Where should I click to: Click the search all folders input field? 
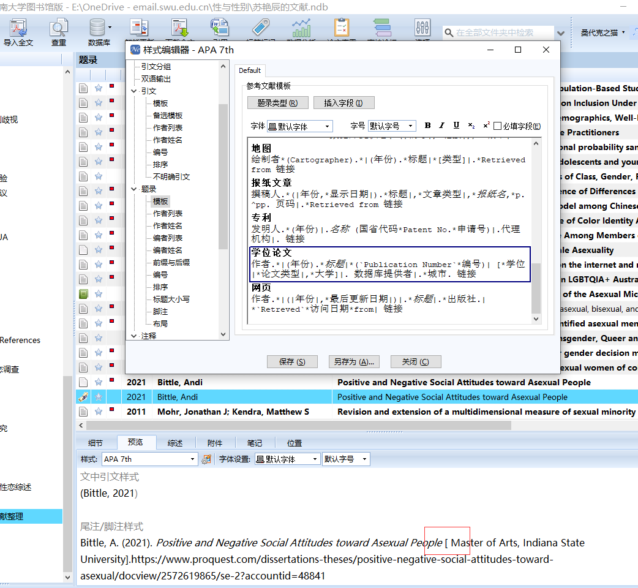point(504,32)
